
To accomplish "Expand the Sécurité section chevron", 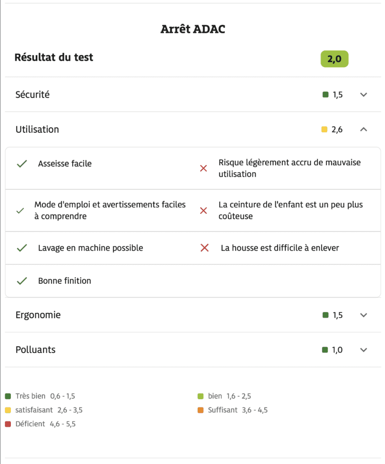I will 363,95.
